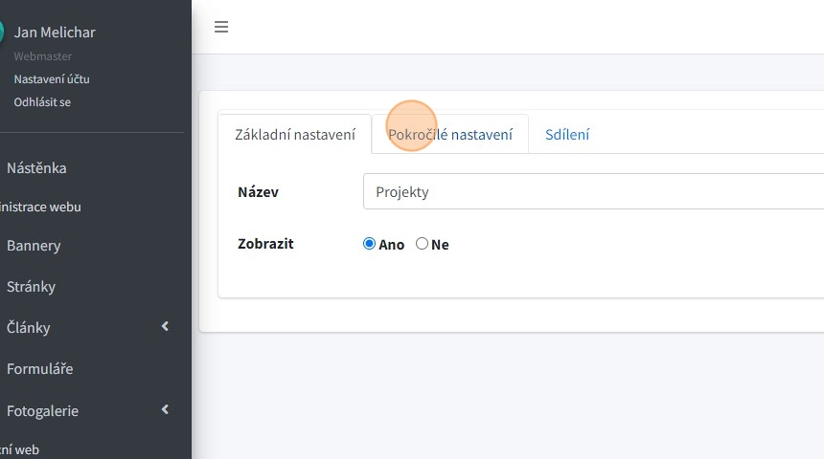Switch to the Základní nastavení tab
Screen dimensions: 824x459
[295, 135]
